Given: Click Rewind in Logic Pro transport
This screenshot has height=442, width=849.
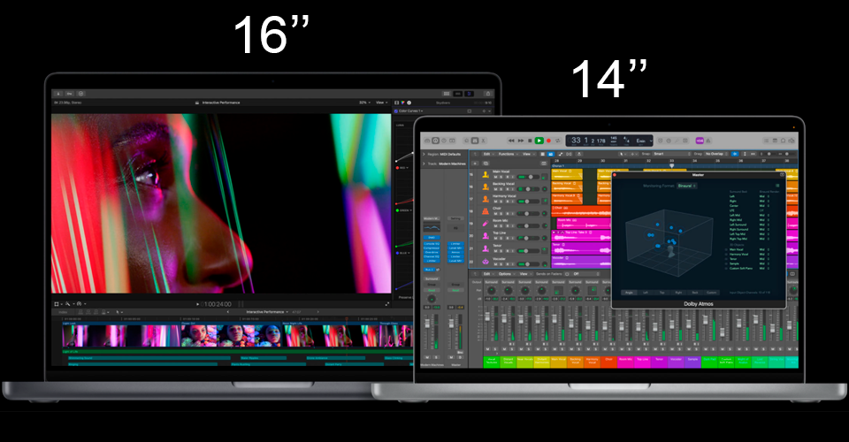Looking at the screenshot, I should (511, 141).
